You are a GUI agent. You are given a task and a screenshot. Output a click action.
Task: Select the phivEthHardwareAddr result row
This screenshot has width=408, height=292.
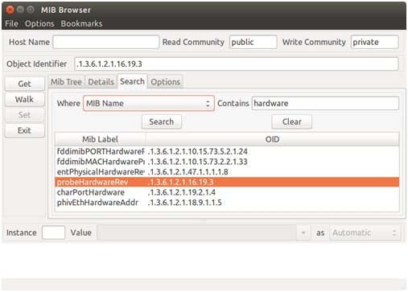[x=227, y=203]
